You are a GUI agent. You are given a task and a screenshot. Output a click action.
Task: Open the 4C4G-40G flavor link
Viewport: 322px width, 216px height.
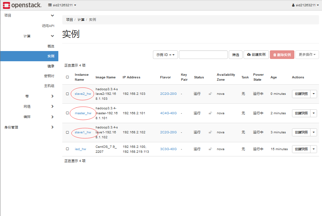[168, 113]
